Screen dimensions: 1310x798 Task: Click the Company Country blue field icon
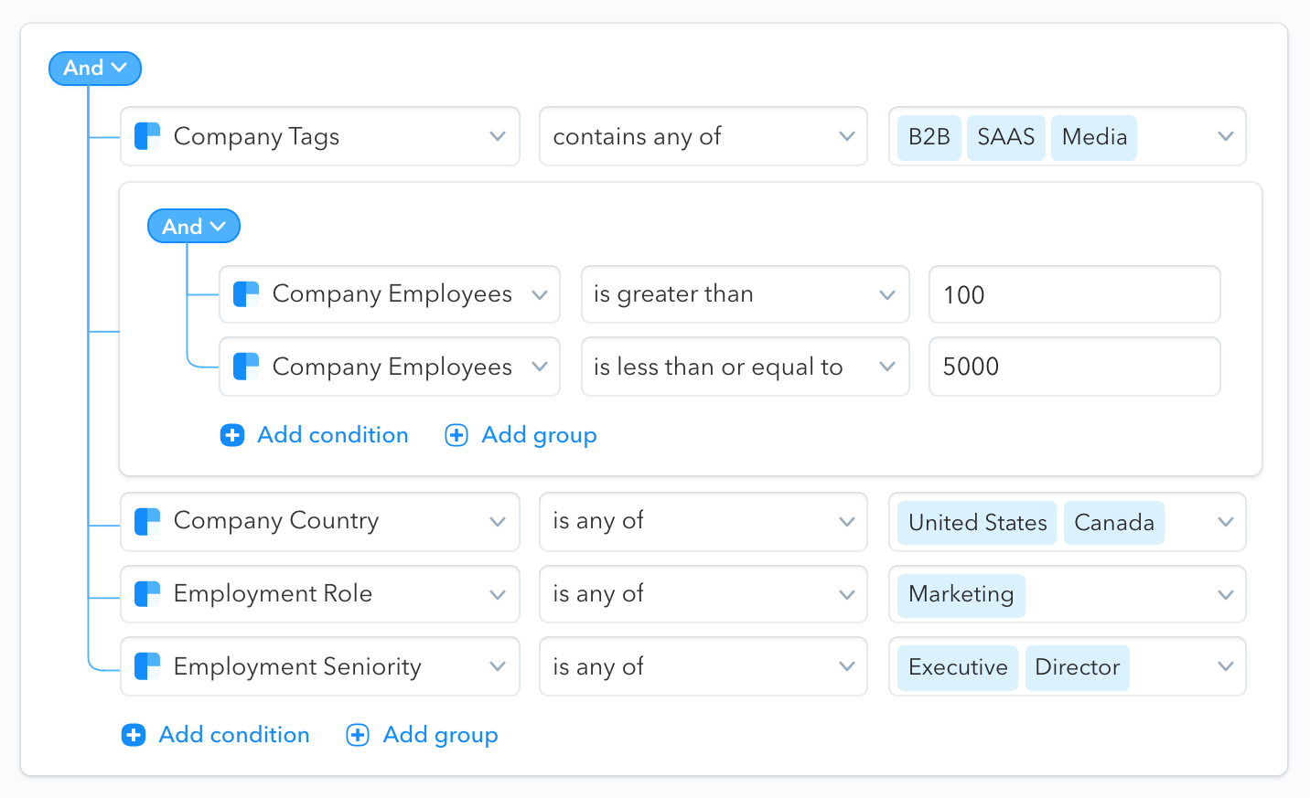pyautogui.click(x=147, y=522)
